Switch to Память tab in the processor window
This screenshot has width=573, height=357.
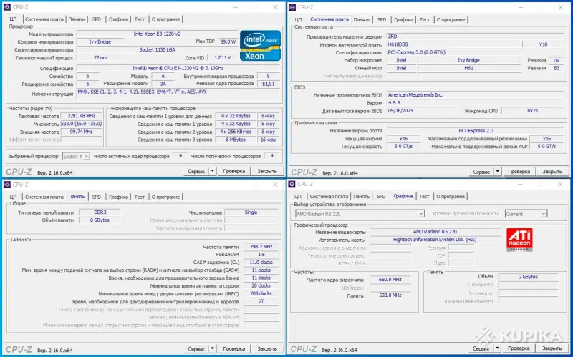tap(77, 19)
